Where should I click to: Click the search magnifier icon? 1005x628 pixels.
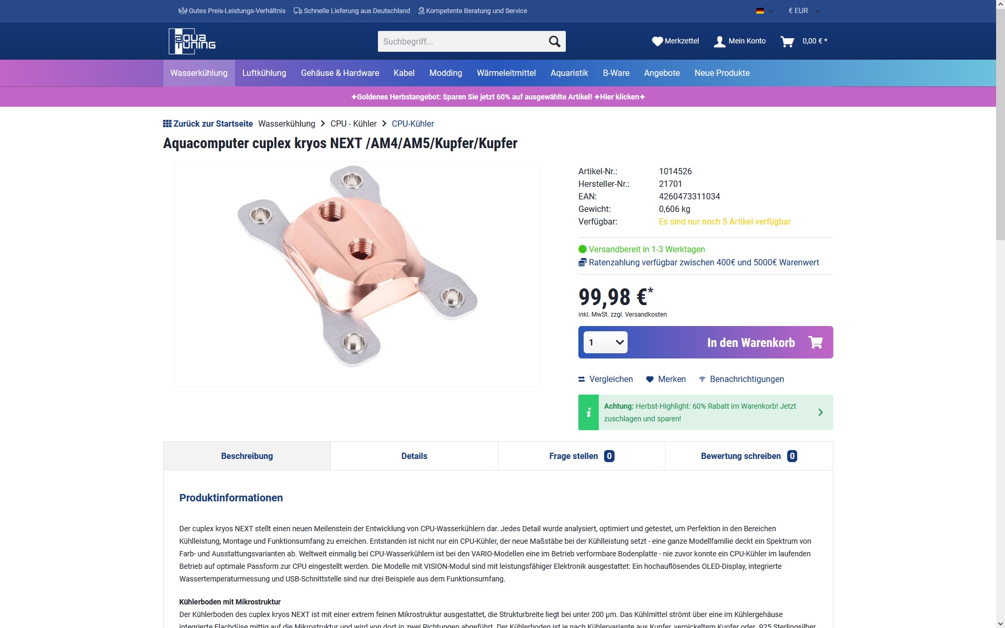pos(554,41)
